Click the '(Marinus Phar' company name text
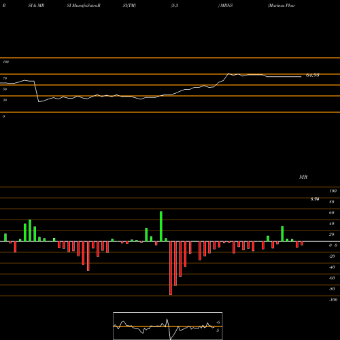 (282, 5)
